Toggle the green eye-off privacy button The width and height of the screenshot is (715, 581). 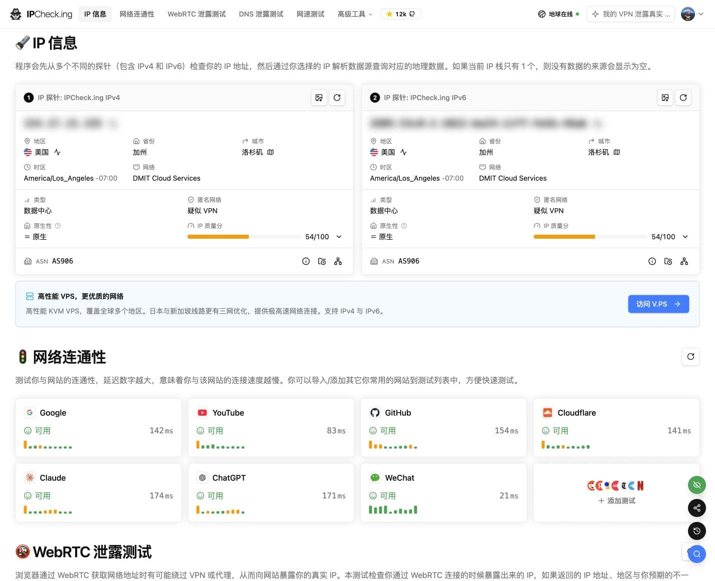click(697, 485)
